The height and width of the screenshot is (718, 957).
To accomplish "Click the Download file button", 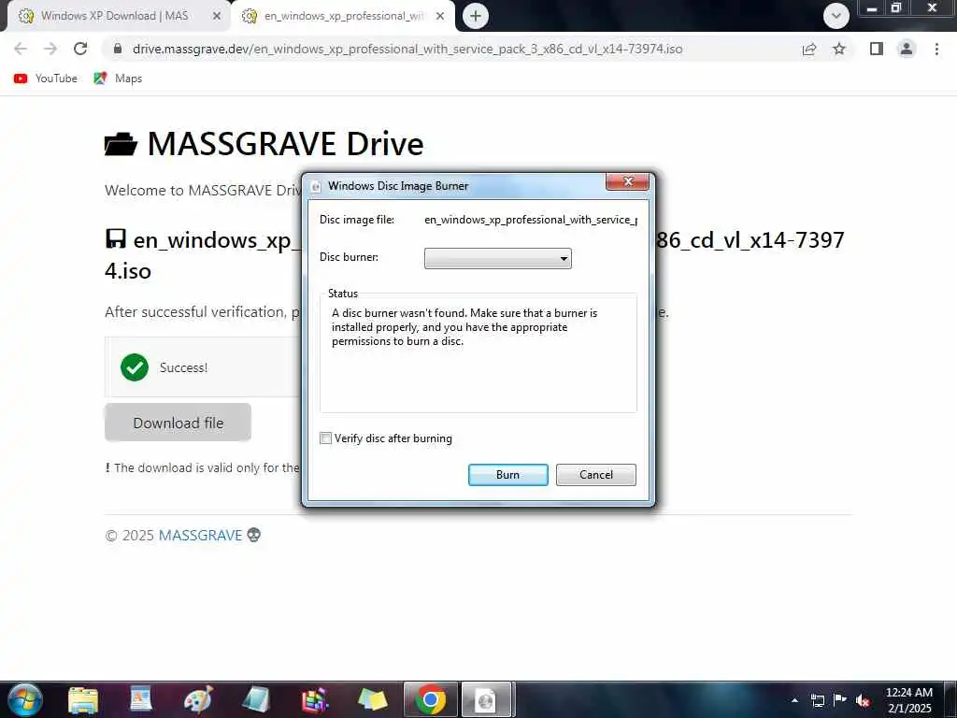I will pos(178,423).
